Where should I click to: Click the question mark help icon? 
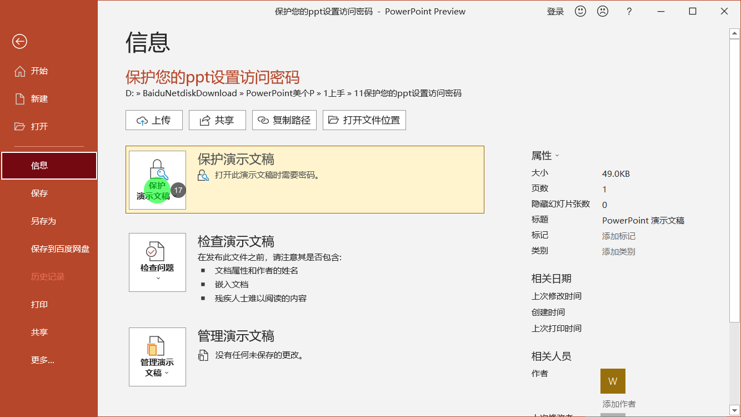pyautogui.click(x=629, y=11)
